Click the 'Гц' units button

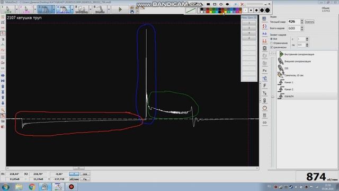(85, 179)
